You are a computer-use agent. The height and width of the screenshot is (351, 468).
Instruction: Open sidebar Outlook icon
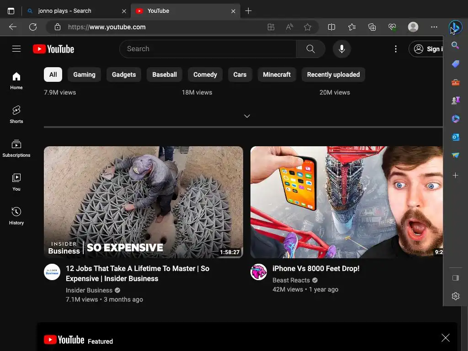[x=455, y=137]
